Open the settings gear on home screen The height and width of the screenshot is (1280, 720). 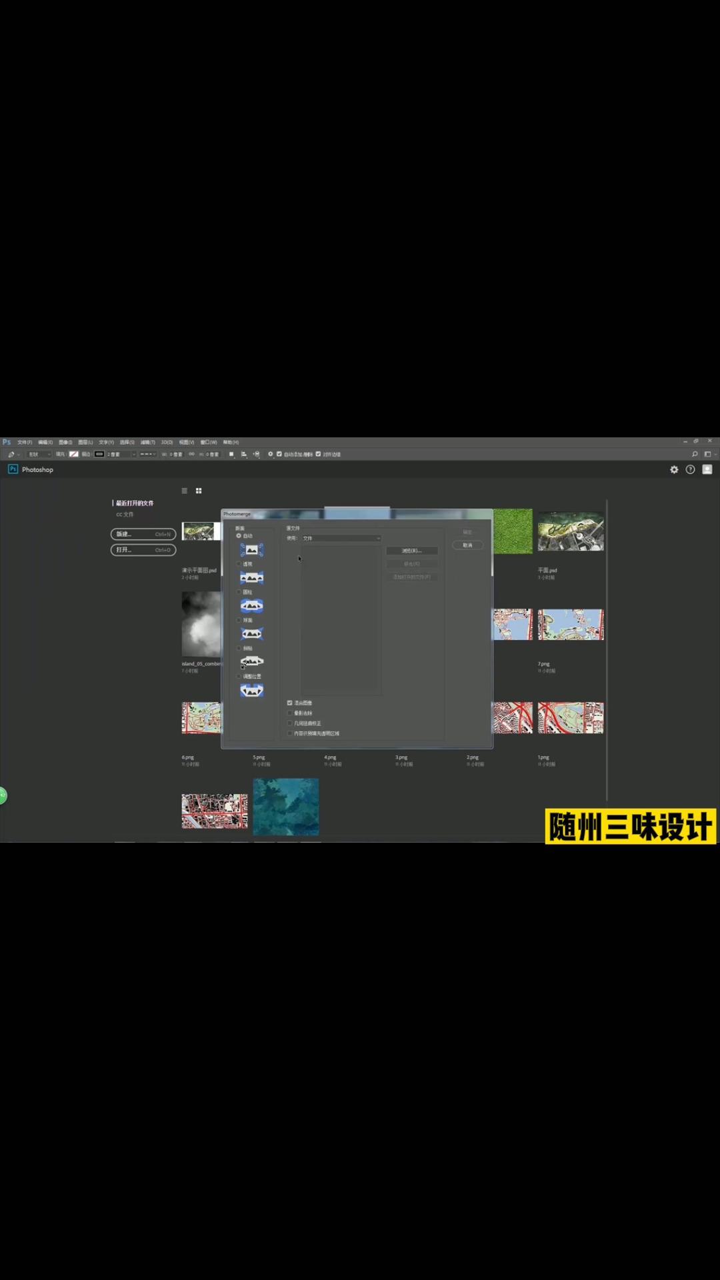[x=674, y=470]
